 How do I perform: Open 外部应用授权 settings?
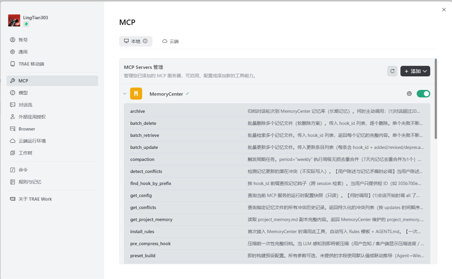pos(52,117)
